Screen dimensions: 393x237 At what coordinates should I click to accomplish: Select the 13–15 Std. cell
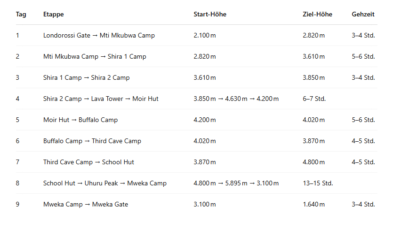click(x=318, y=183)
